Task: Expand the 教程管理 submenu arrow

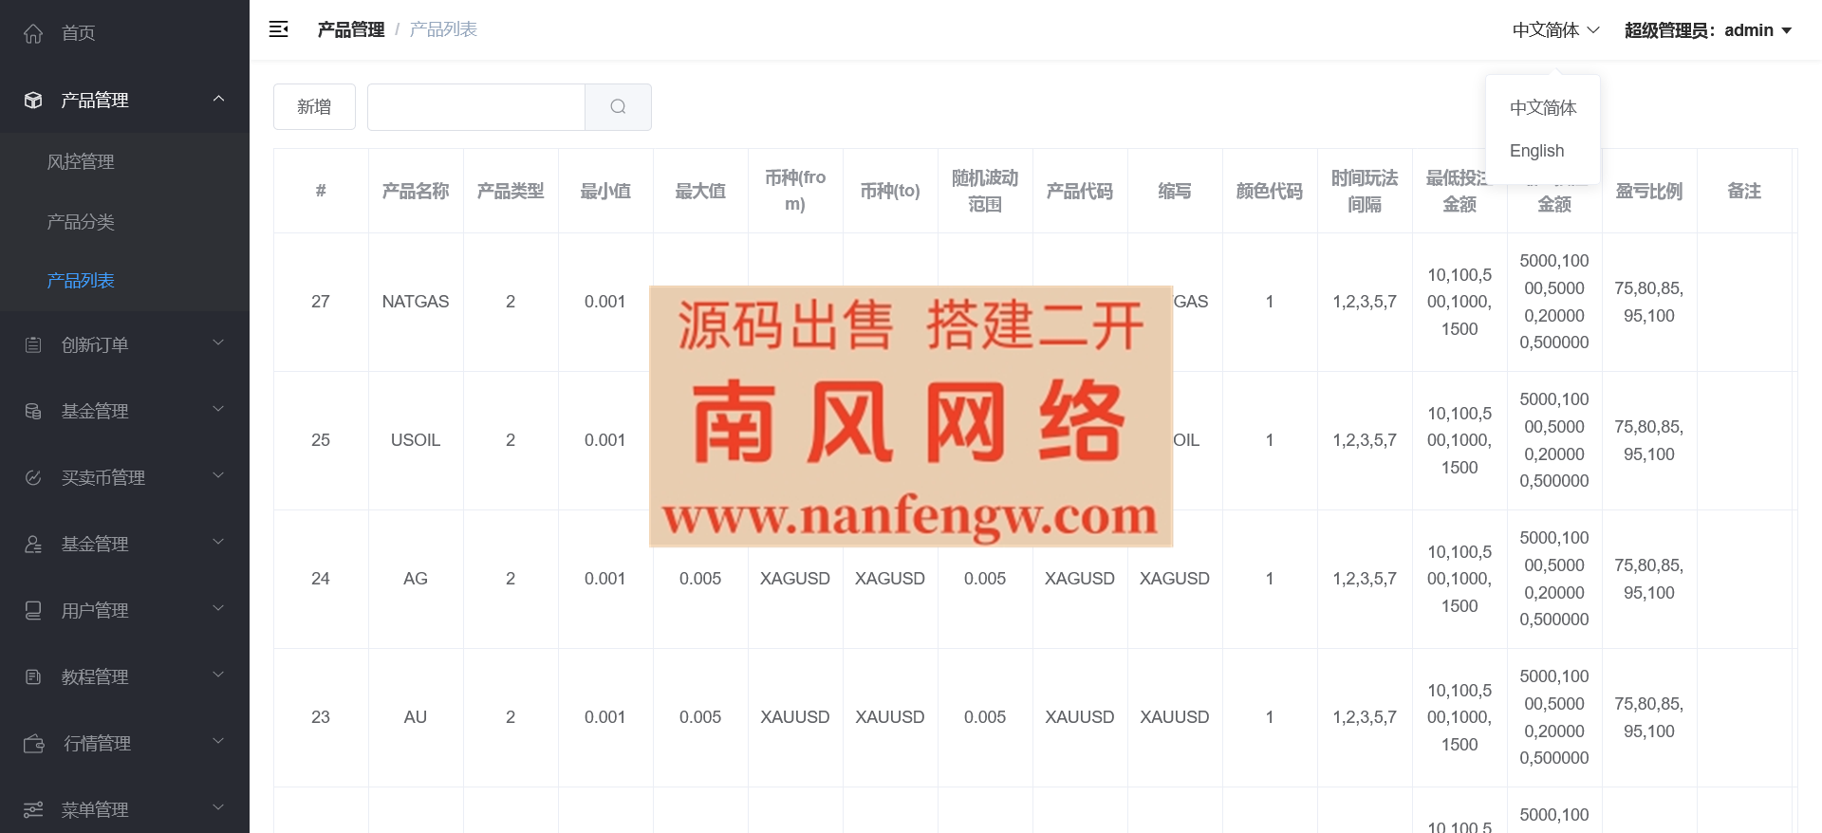Action: tap(218, 676)
